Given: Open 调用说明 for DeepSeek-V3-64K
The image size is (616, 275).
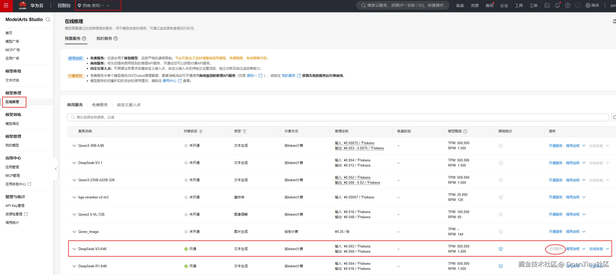Looking at the screenshot, I should (x=573, y=249).
